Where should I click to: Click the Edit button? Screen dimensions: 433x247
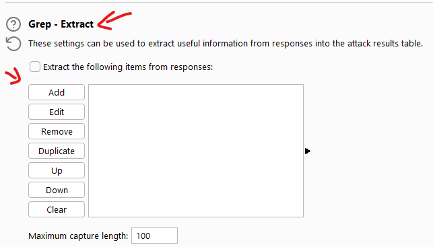click(x=57, y=112)
